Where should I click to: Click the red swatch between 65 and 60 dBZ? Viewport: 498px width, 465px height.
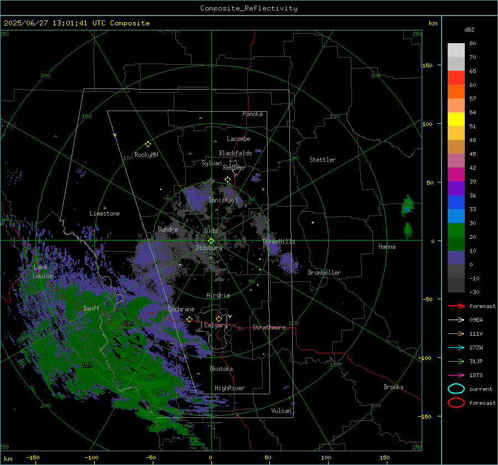456,78
